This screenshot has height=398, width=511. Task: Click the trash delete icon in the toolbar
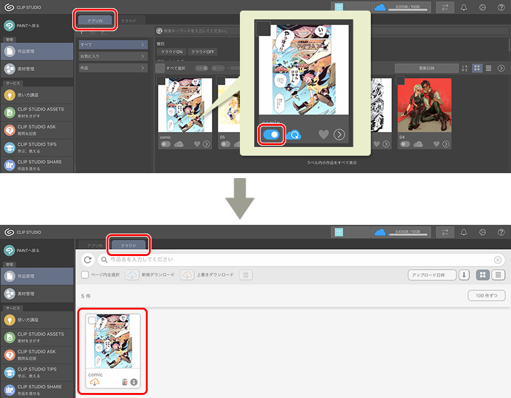[x=246, y=275]
